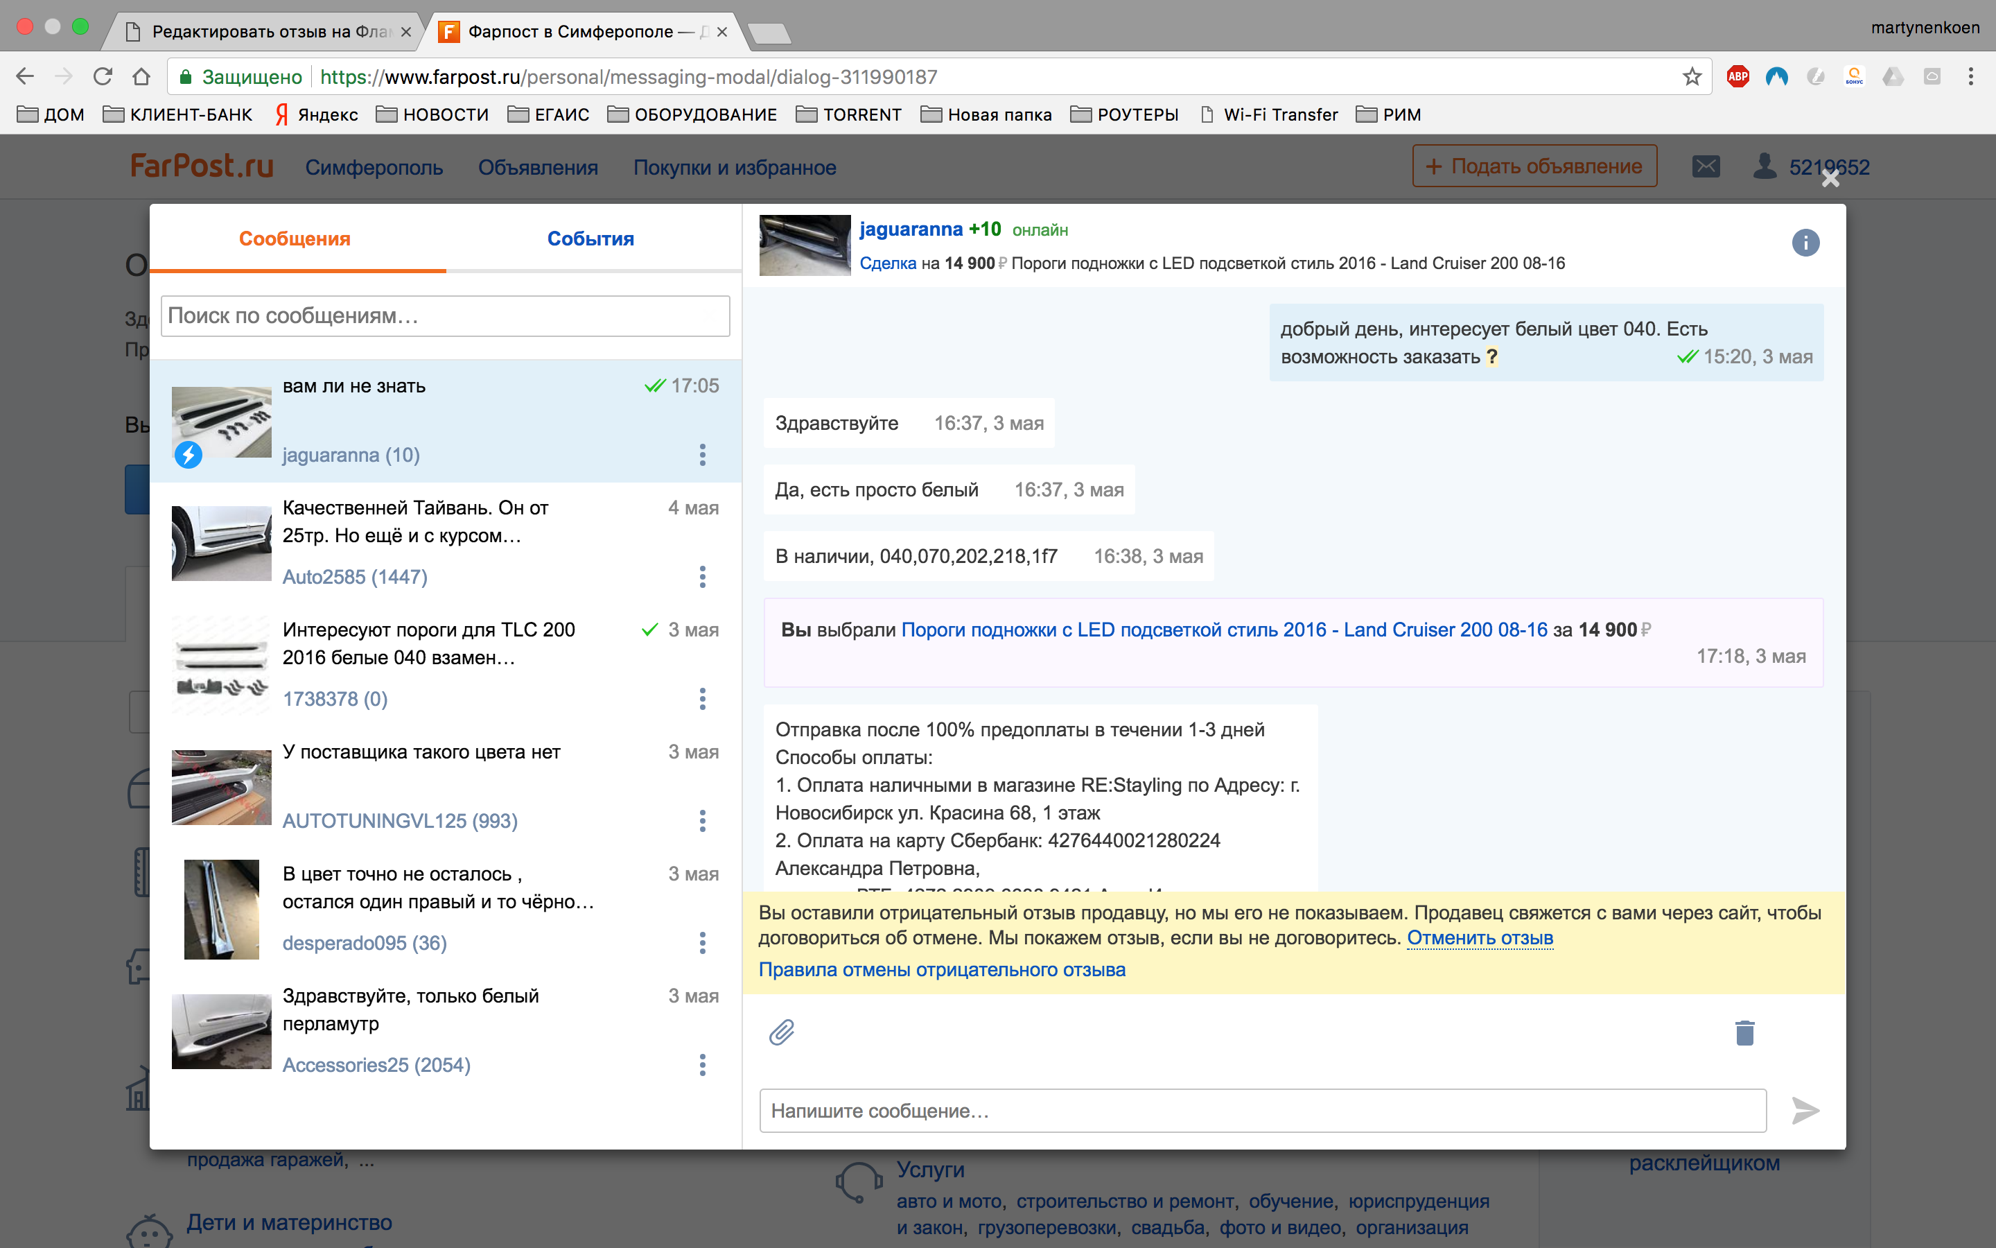The width and height of the screenshot is (1996, 1248).
Task: Open the Симферополь city menu
Action: 374,168
